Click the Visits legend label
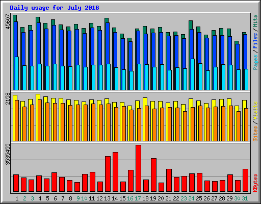 pos(255,111)
